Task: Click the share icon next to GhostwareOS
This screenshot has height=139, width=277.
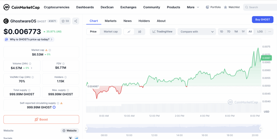Action: 76,21
